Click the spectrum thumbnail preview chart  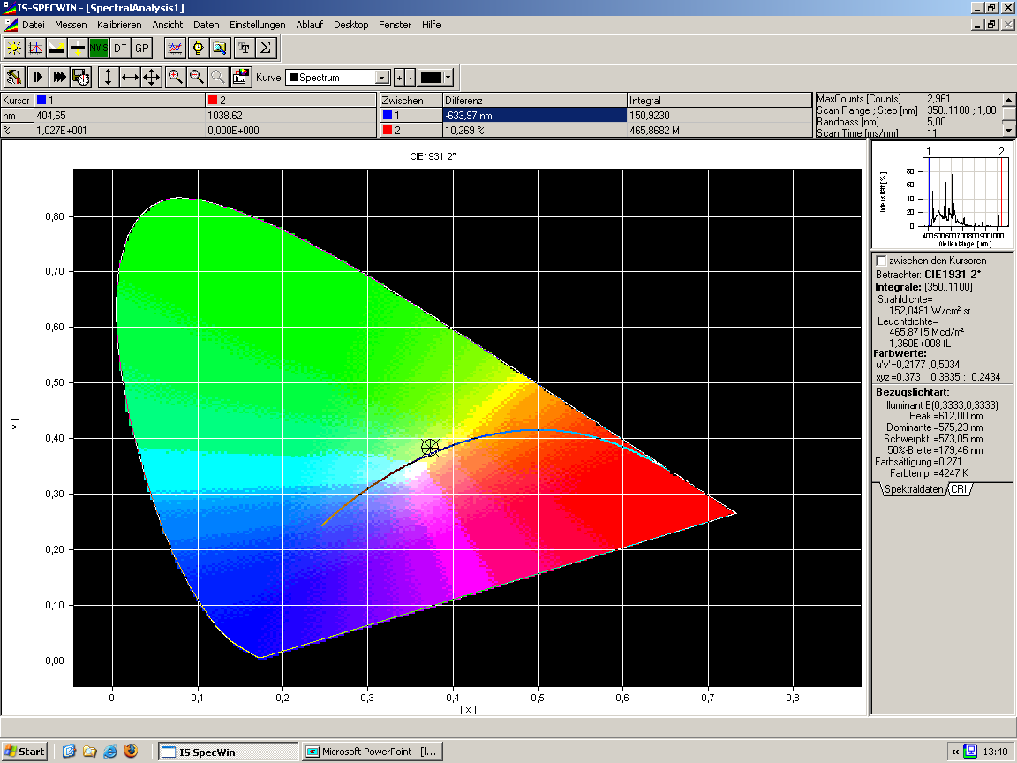pyautogui.click(x=943, y=196)
